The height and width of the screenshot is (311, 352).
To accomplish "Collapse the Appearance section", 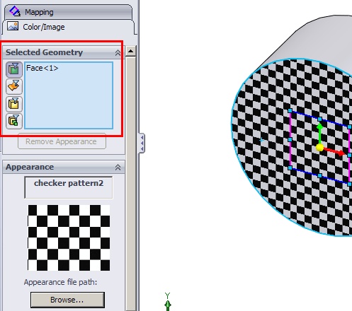I will pyautogui.click(x=118, y=168).
